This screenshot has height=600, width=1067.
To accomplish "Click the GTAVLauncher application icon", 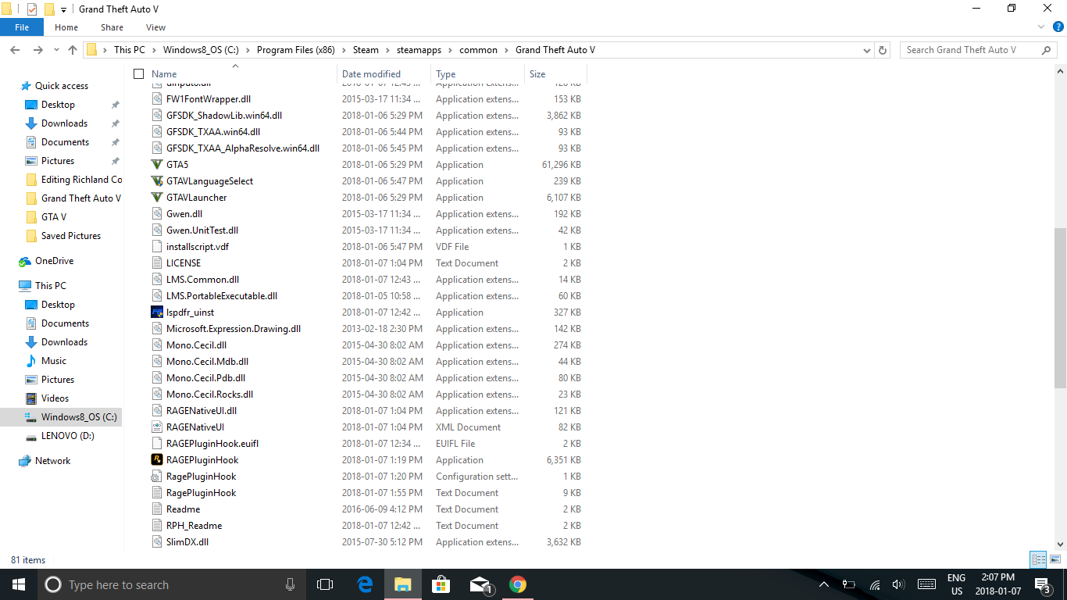I will pyautogui.click(x=157, y=198).
